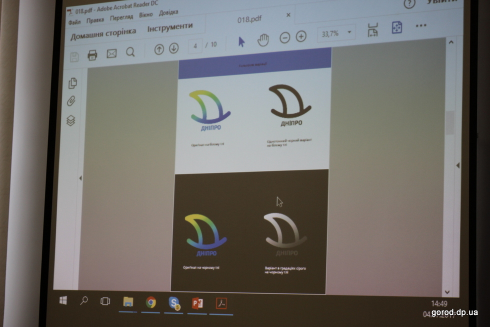This screenshot has height=327, width=490.
Task: Click the taskbar clock showing 14:49
Action: click(439, 304)
